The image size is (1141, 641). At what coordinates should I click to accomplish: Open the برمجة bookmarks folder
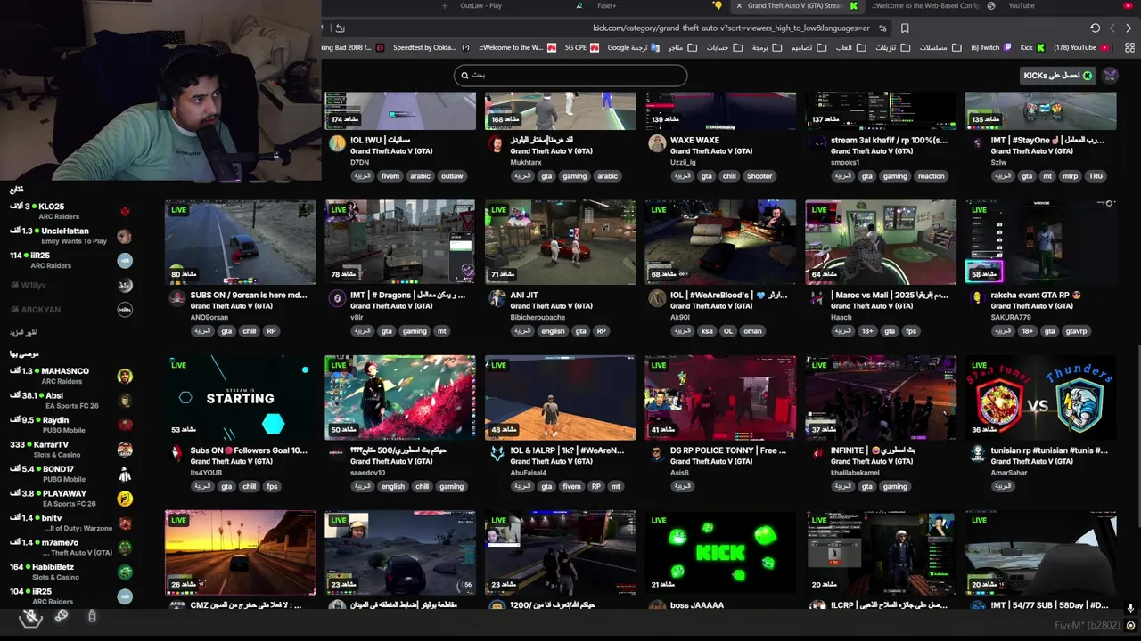pyautogui.click(x=767, y=47)
